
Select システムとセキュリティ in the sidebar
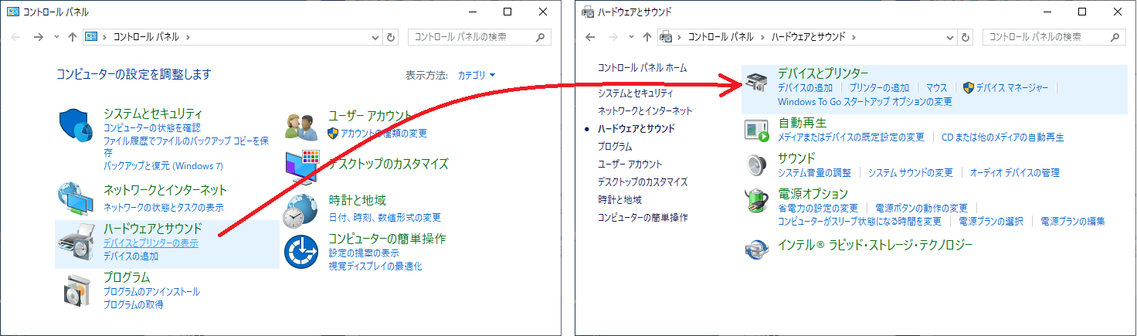pyautogui.click(x=635, y=93)
